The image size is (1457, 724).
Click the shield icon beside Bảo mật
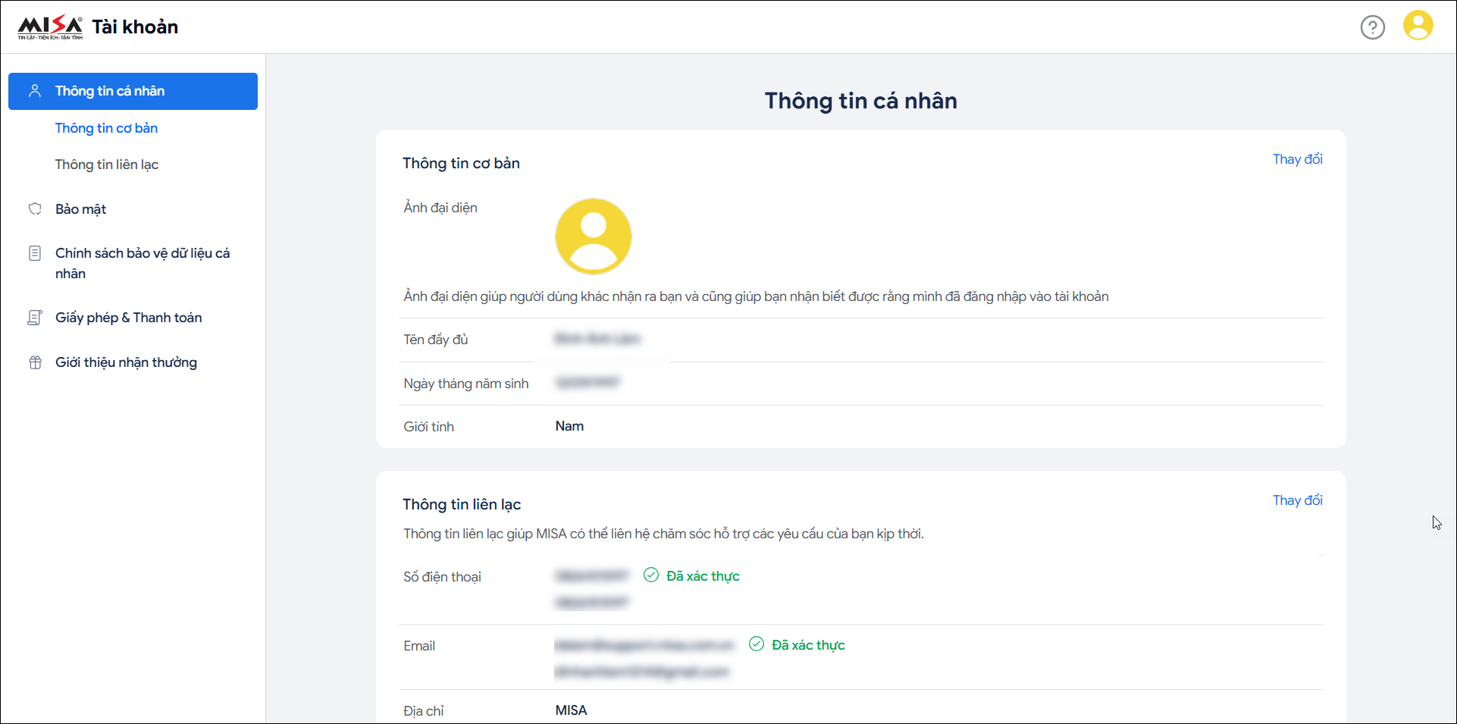tap(35, 209)
